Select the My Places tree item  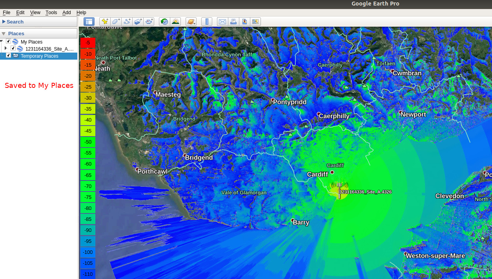(x=31, y=42)
